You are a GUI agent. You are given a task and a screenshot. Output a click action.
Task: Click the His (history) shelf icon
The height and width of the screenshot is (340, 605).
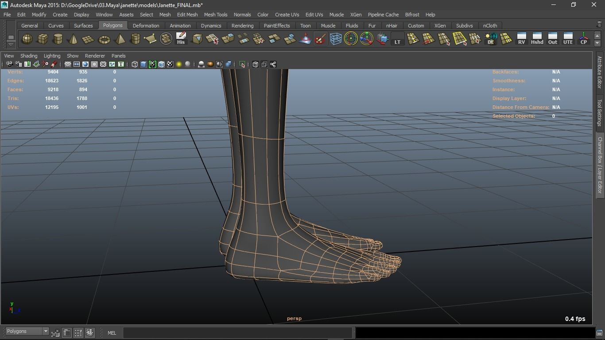[181, 39]
